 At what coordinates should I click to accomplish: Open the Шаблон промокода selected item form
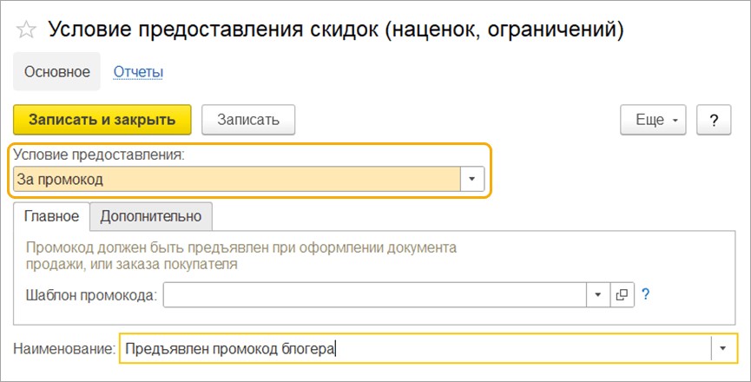pos(622,295)
